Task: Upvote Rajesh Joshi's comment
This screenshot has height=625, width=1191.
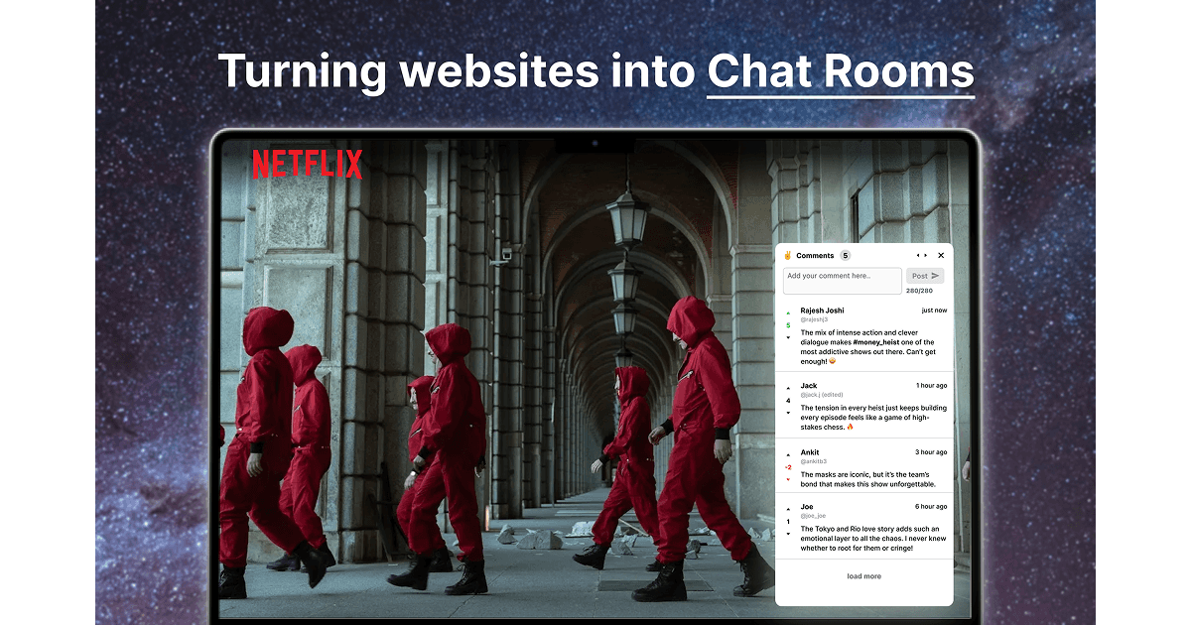Action: coord(788,312)
